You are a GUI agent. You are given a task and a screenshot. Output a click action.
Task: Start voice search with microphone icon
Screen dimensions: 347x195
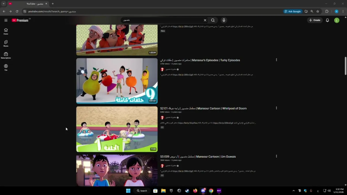click(x=224, y=20)
